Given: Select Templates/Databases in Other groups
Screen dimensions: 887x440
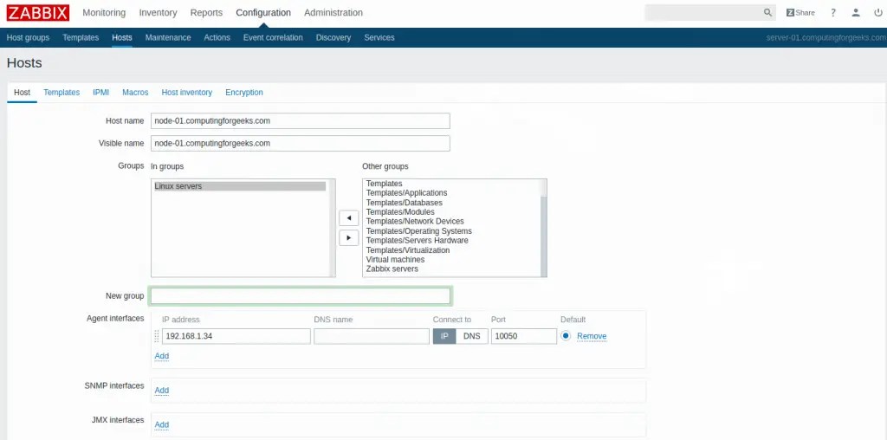Looking at the screenshot, I should click(405, 203).
